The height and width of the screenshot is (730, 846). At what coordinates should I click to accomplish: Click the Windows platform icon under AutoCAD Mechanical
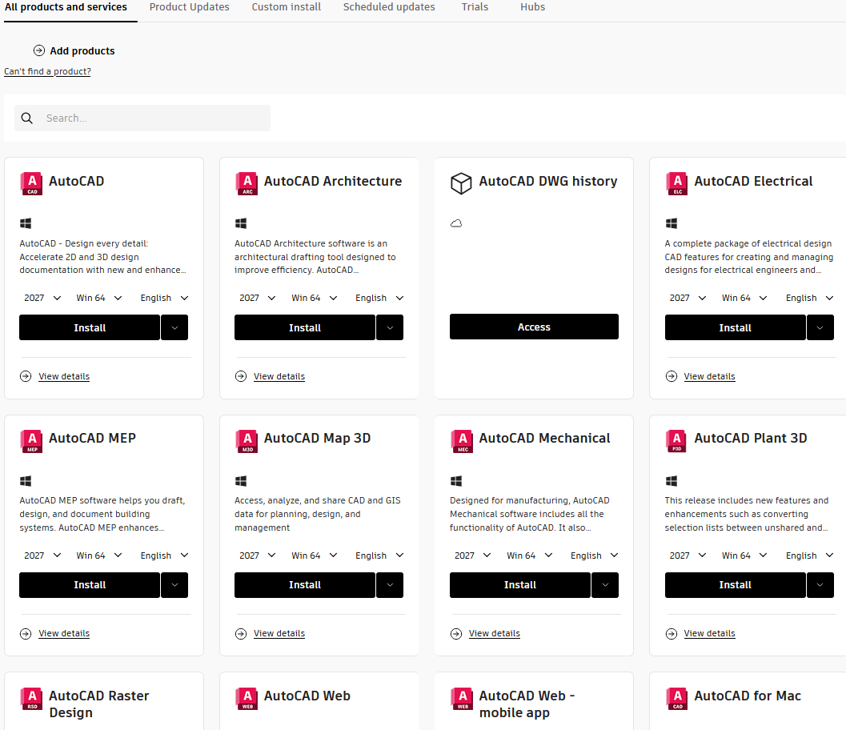tap(456, 481)
